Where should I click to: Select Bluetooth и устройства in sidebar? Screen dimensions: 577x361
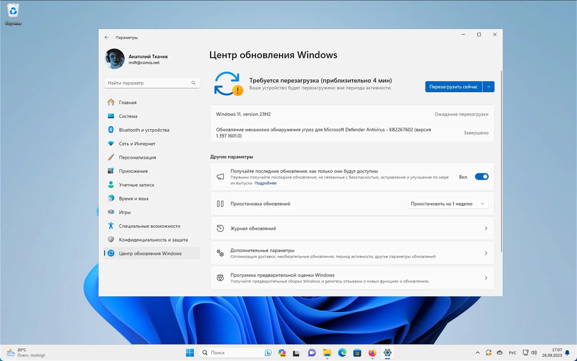coord(152,130)
